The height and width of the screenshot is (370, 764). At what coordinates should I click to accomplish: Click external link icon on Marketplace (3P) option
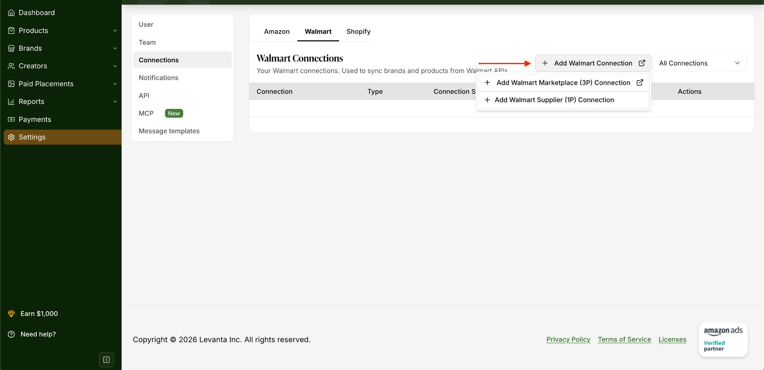coord(640,82)
